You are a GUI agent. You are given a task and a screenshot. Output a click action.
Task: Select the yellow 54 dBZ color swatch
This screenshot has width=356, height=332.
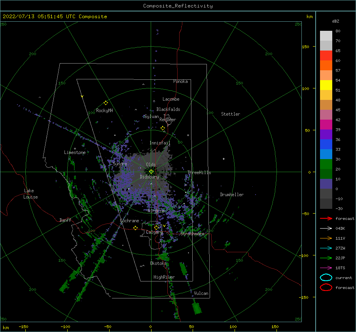pyautogui.click(x=326, y=85)
